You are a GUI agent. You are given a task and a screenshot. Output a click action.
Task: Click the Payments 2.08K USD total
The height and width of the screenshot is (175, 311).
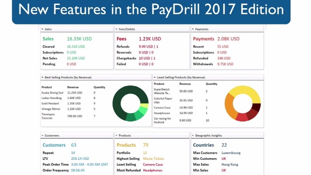coord(228,39)
